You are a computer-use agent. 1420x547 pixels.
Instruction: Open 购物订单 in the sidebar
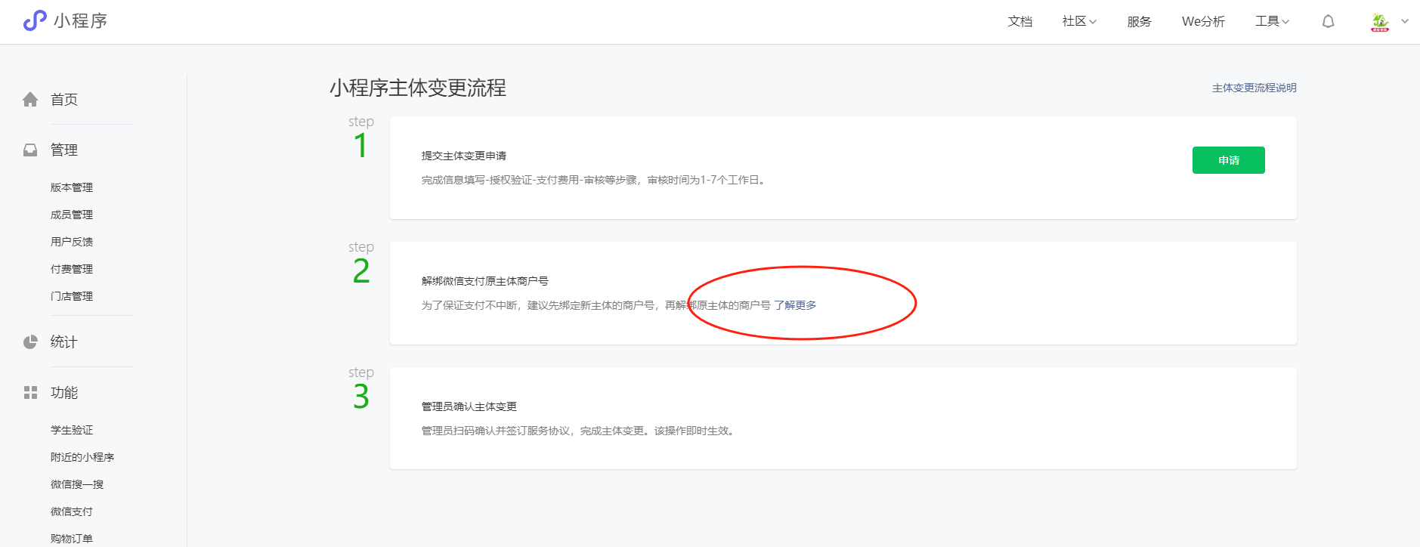point(72,539)
